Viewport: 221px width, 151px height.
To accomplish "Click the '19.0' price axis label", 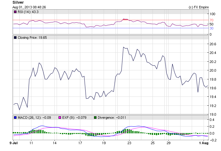I will pyautogui.click(x=213, y=114).
